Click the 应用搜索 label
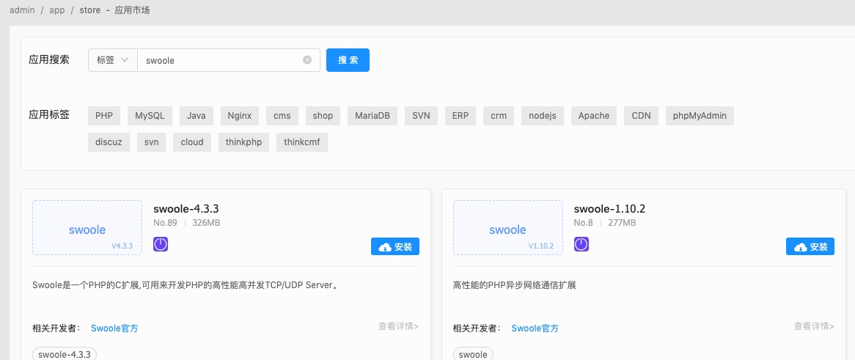 49,60
